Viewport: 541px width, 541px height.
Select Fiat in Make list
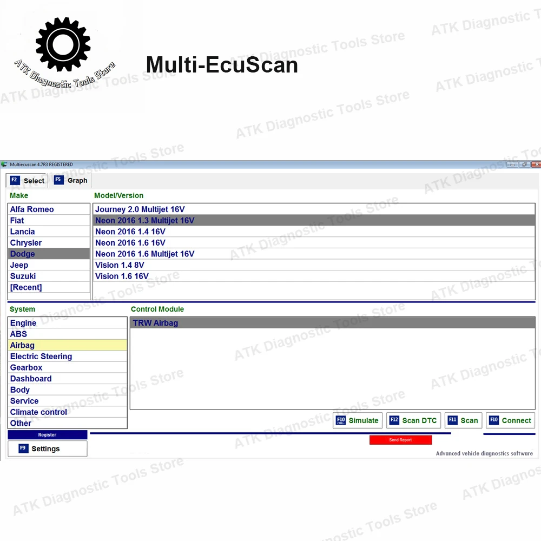[x=49, y=221]
